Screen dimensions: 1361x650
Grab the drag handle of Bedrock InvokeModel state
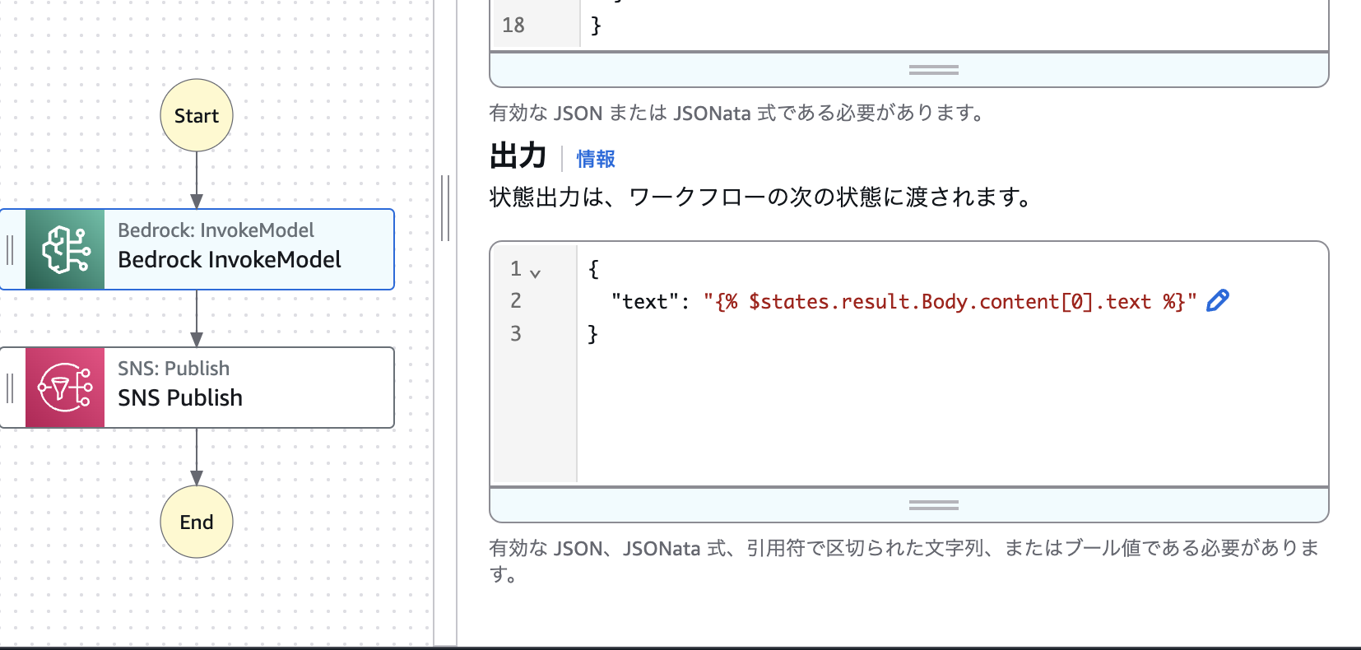pyautogui.click(x=11, y=249)
